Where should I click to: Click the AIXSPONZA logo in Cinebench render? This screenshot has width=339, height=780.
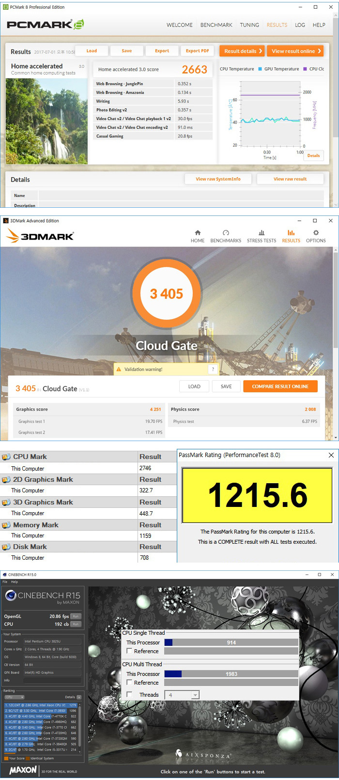coord(203,754)
